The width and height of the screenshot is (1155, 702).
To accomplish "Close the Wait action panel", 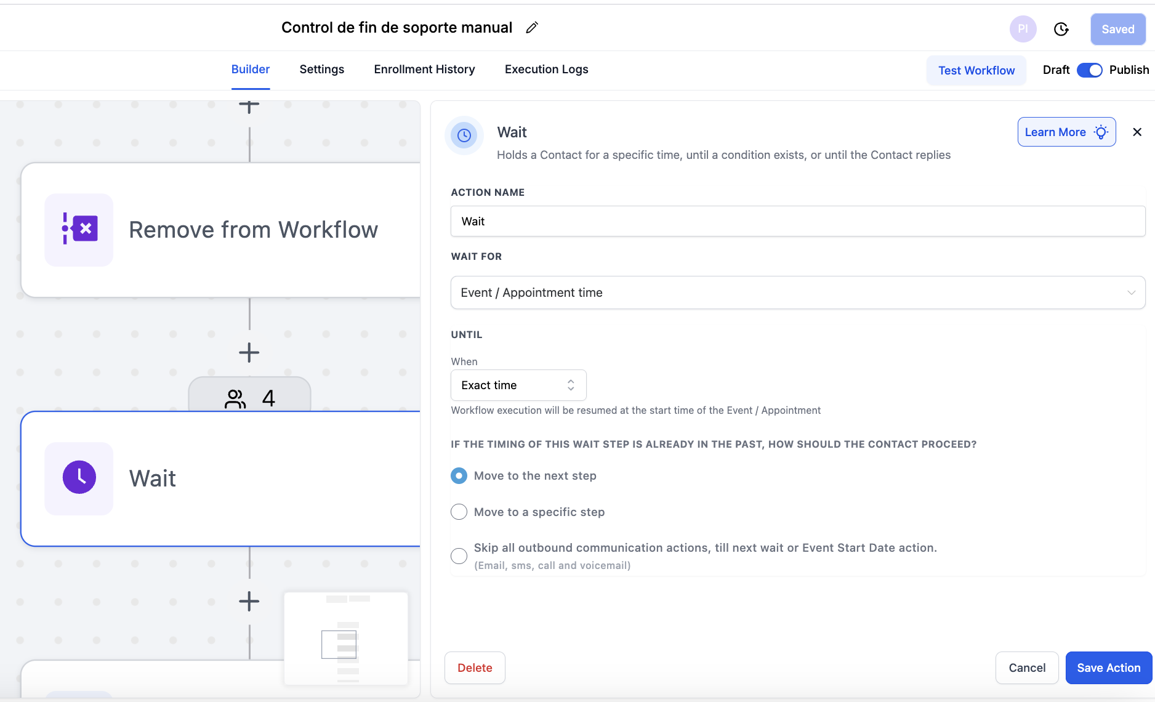I will click(x=1137, y=132).
